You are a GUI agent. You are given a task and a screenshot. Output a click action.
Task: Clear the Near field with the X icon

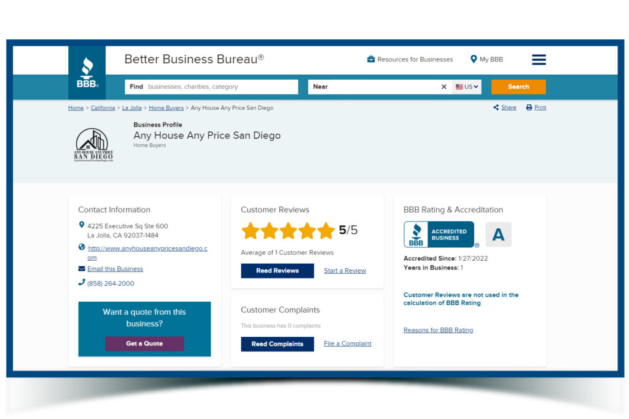pyautogui.click(x=443, y=86)
